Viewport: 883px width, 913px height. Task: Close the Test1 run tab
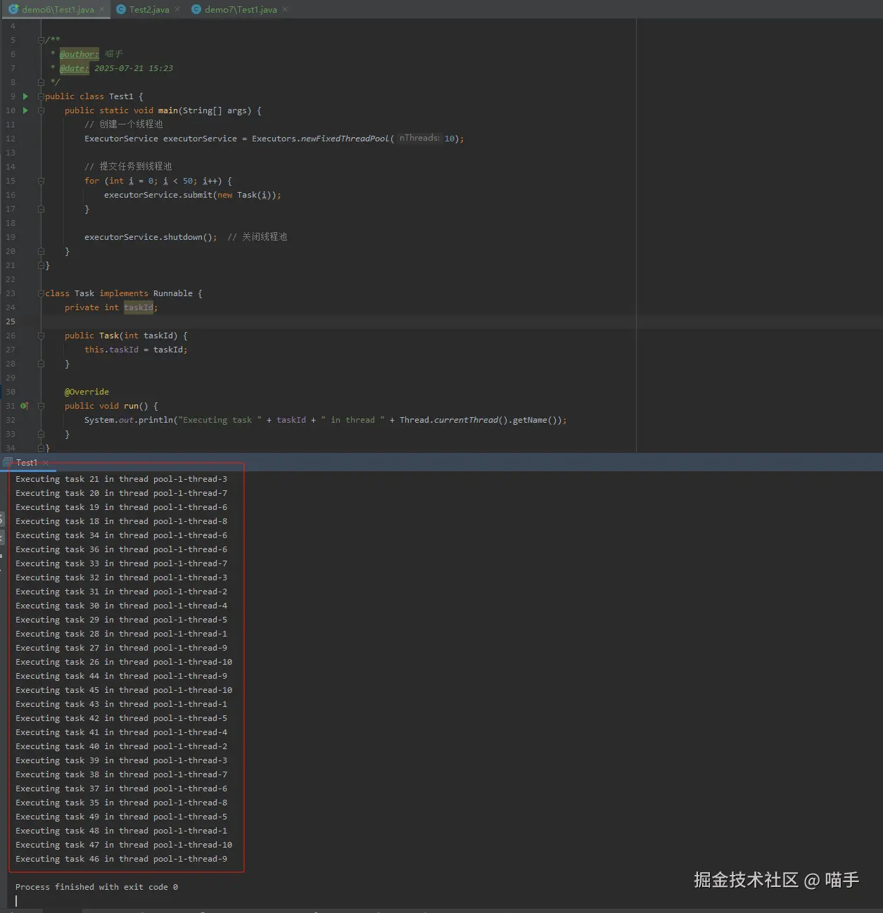click(46, 462)
